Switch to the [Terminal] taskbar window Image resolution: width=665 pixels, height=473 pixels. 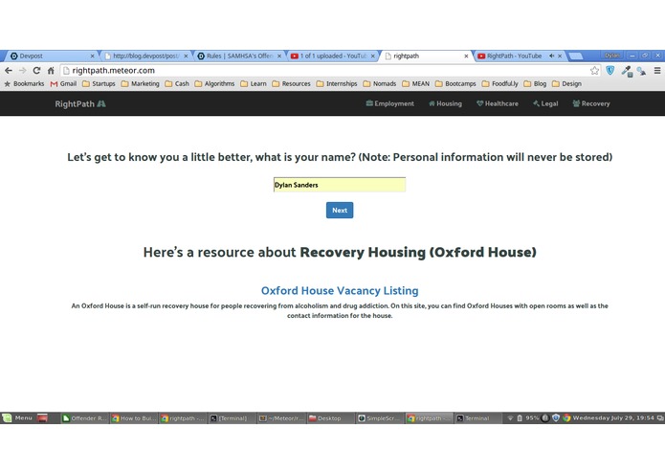233,418
